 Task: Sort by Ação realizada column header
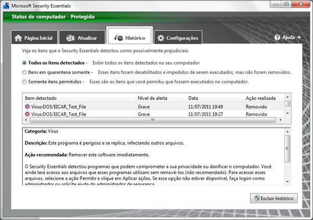pyautogui.click(x=263, y=98)
